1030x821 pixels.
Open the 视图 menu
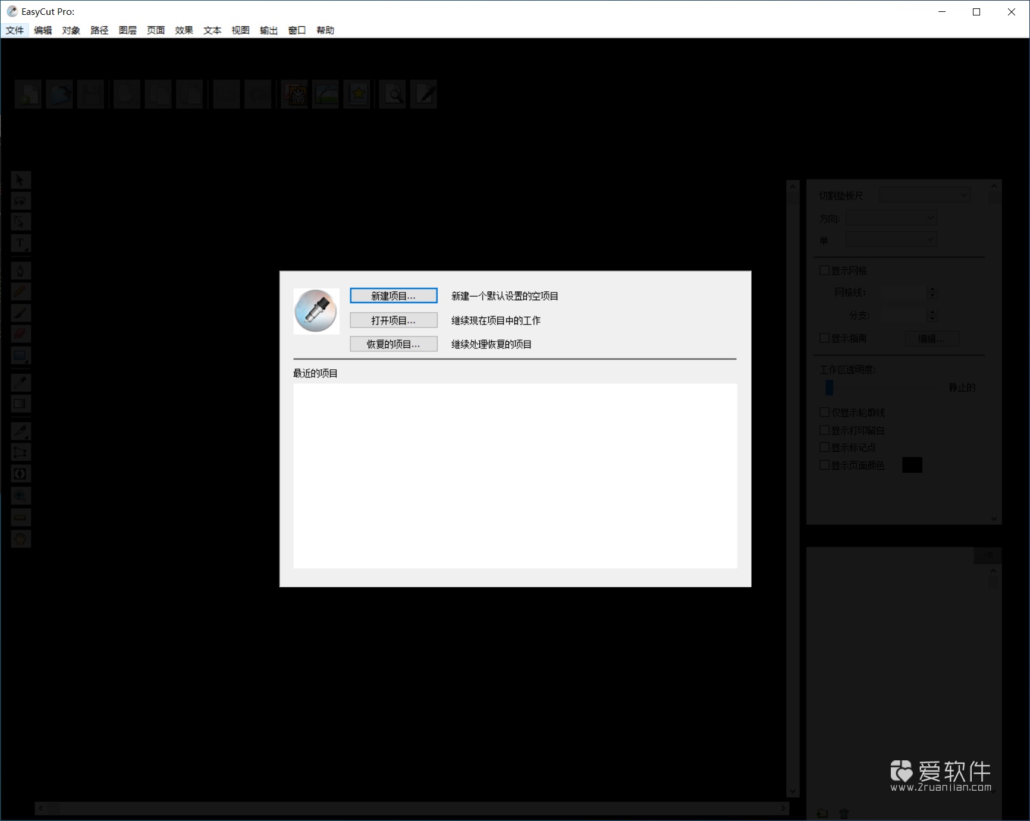point(240,30)
